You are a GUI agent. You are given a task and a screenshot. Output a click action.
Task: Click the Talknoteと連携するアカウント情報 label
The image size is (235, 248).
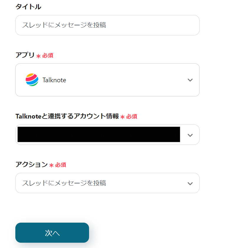tap(67, 116)
